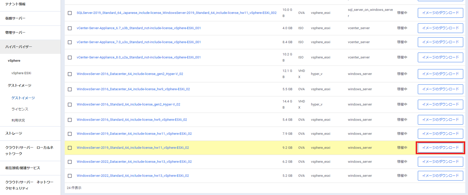This screenshot has width=468, height=195.
Task: Download the highlighted WindowsServer-2019 Standard image
Action: click(440, 148)
